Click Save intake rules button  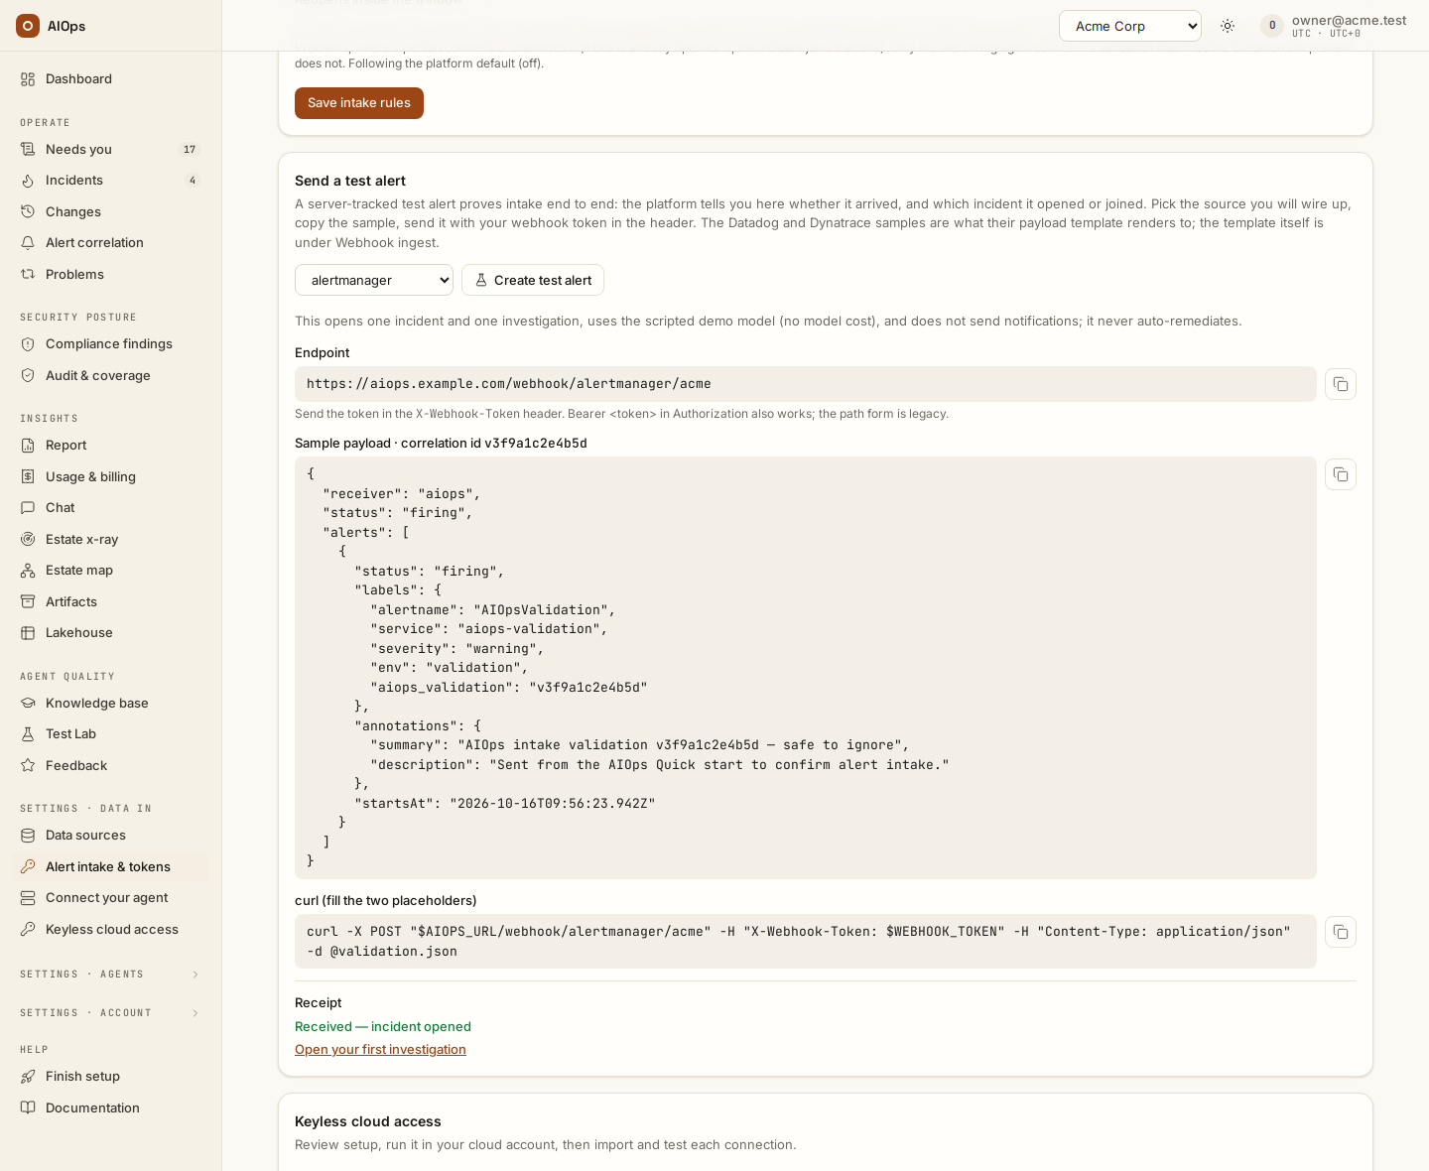pos(359,103)
